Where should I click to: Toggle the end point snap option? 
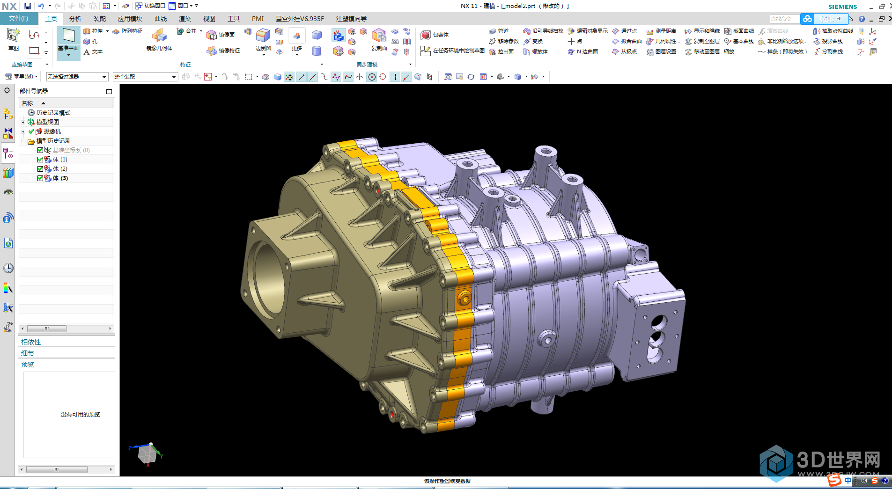point(302,77)
